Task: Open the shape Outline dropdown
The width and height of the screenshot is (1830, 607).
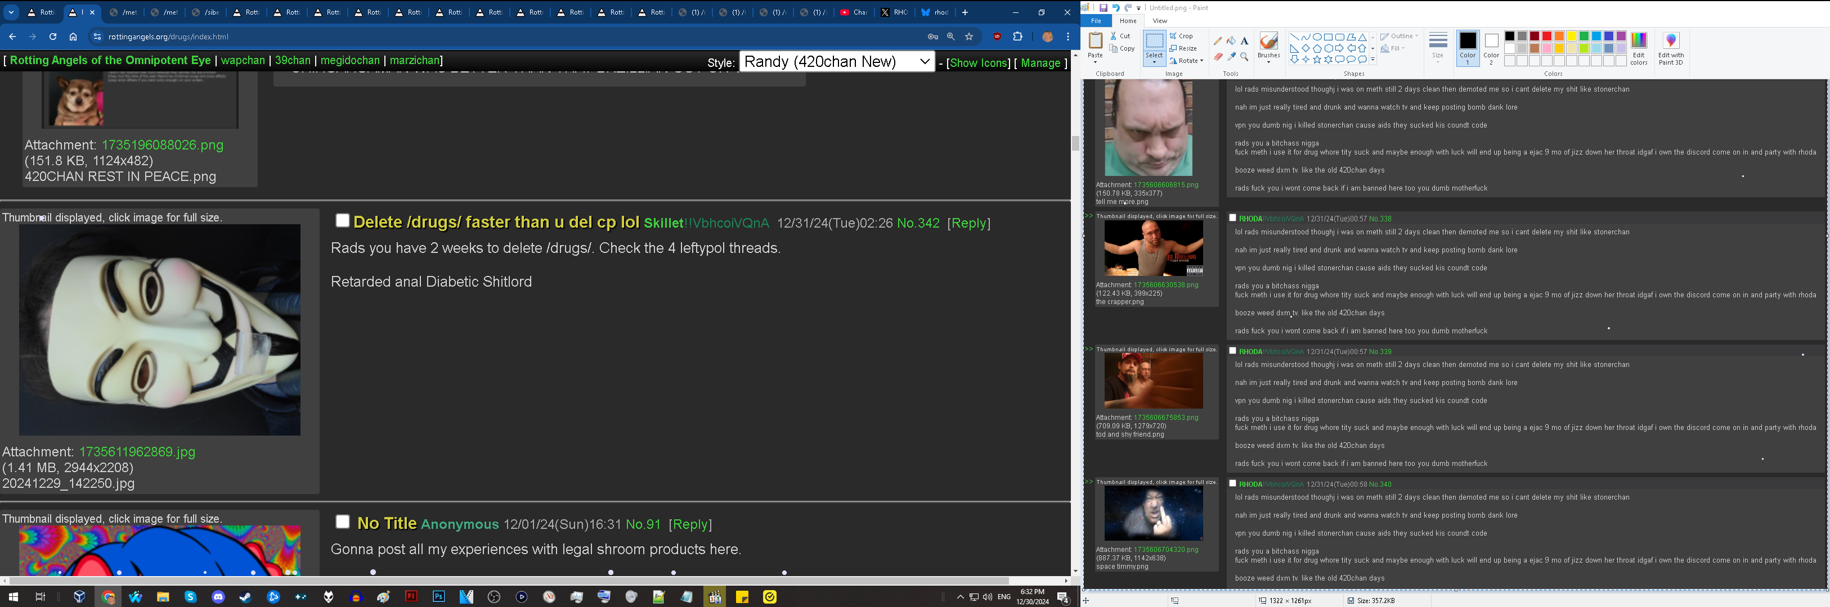Action: (x=1399, y=36)
